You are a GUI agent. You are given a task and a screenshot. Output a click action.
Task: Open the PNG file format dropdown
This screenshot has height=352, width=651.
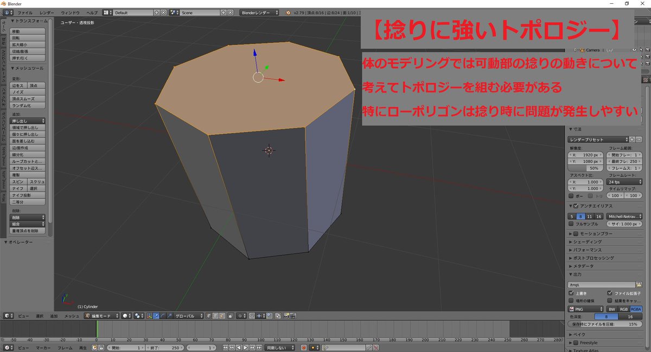point(586,309)
